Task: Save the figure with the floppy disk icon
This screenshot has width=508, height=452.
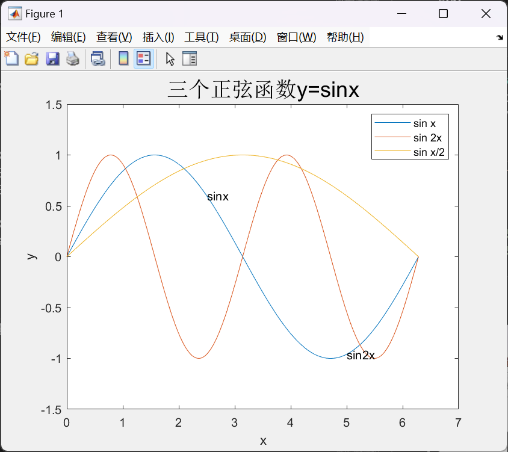Action: [52, 58]
